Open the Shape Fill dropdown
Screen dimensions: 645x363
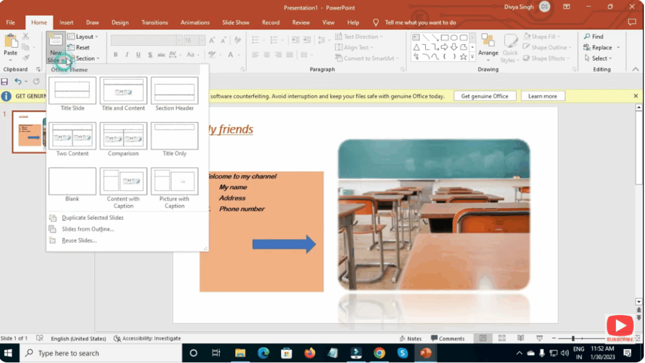(x=543, y=36)
